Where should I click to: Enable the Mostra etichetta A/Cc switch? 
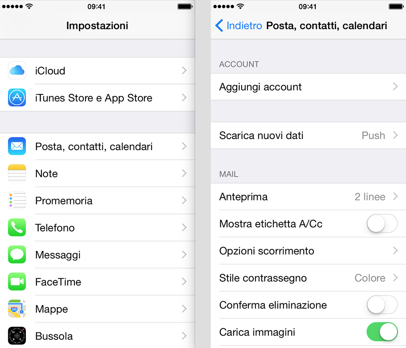pyautogui.click(x=382, y=224)
